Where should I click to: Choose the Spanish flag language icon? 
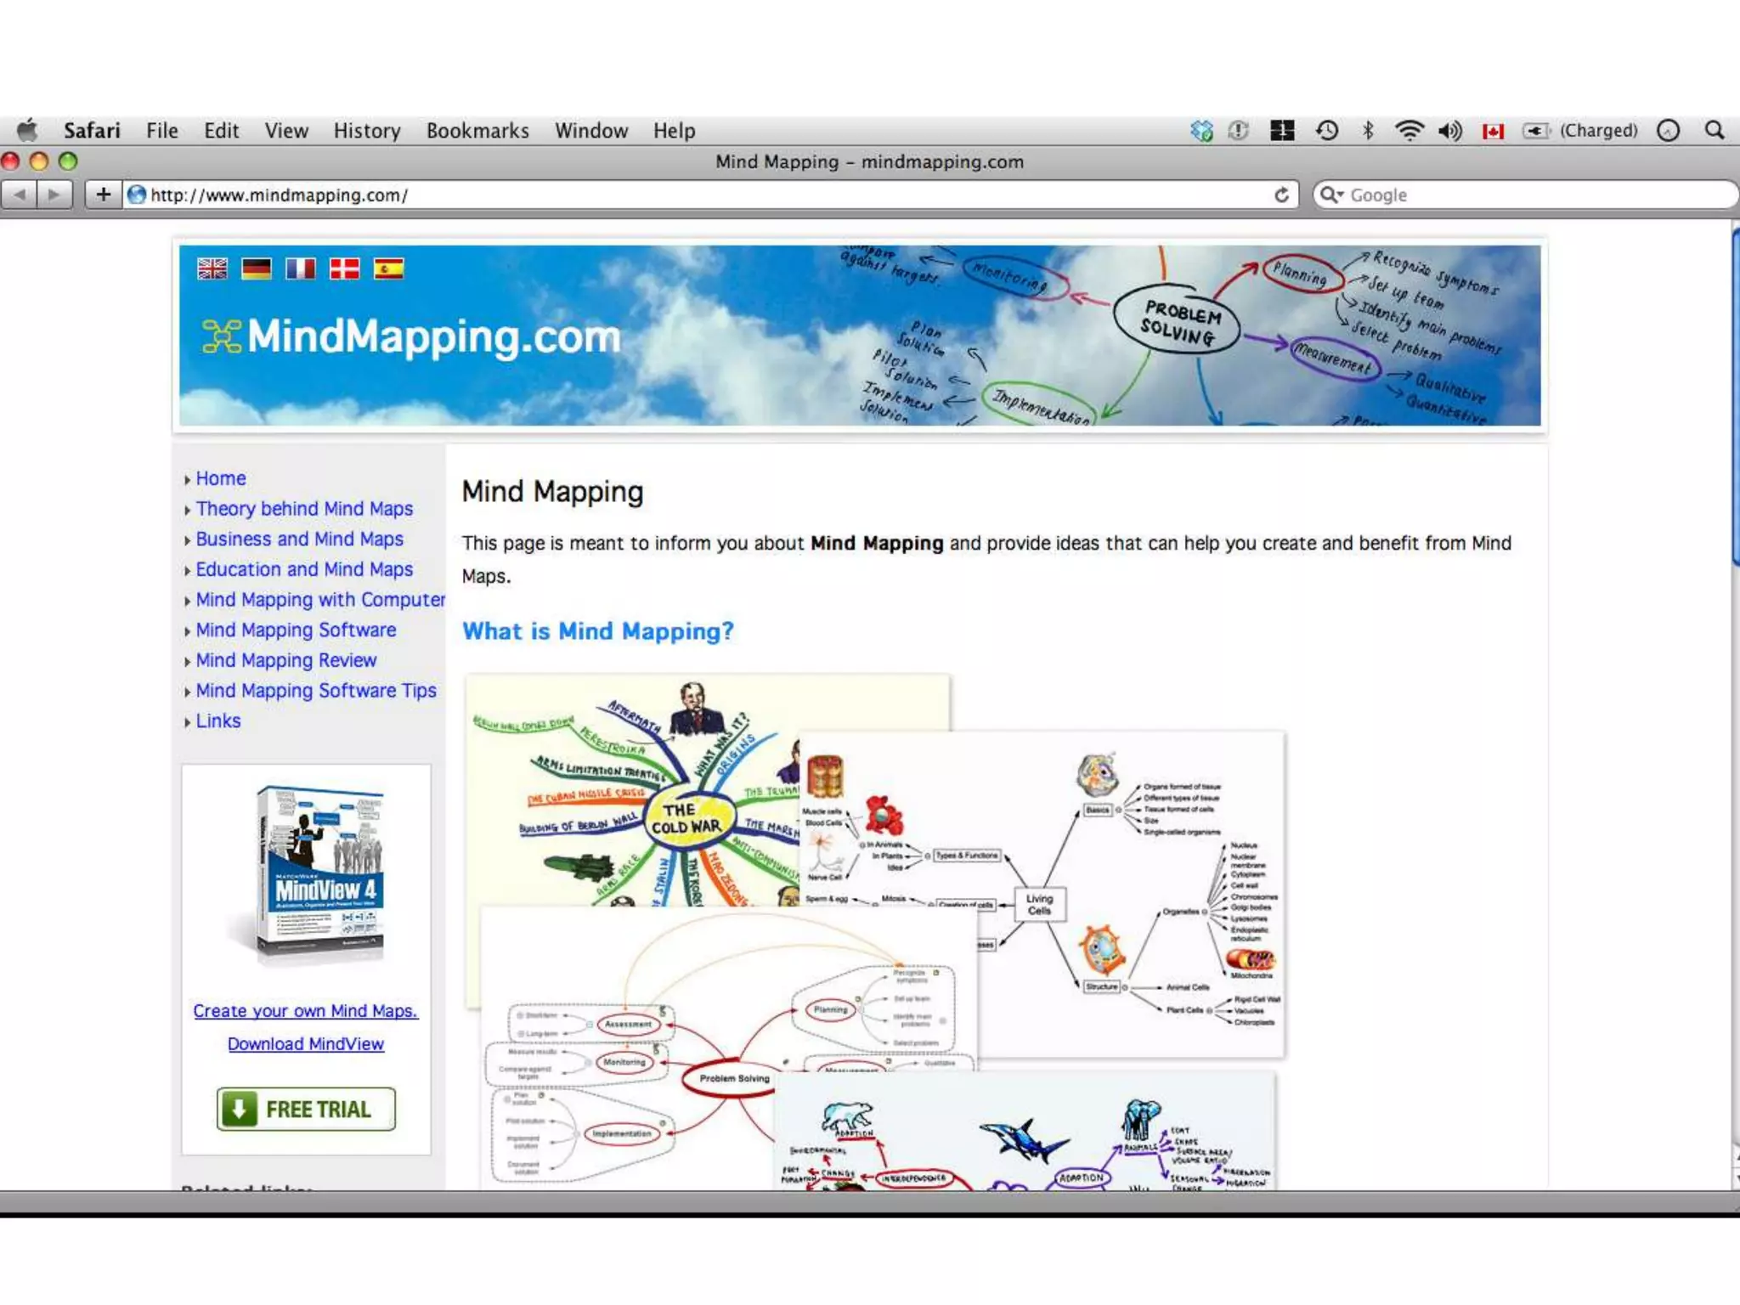[389, 269]
